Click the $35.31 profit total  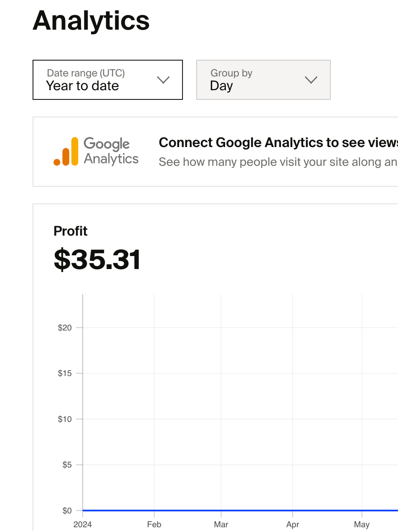[x=97, y=259]
